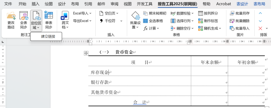
Task: Click the 制作标签 icon
Action: (x=200, y=21)
